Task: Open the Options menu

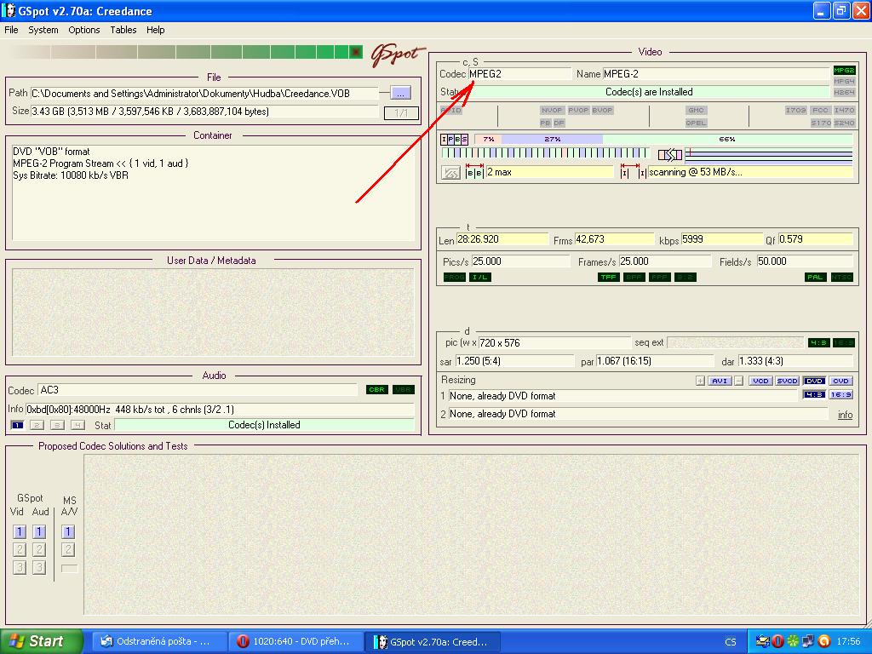Action: pos(84,30)
